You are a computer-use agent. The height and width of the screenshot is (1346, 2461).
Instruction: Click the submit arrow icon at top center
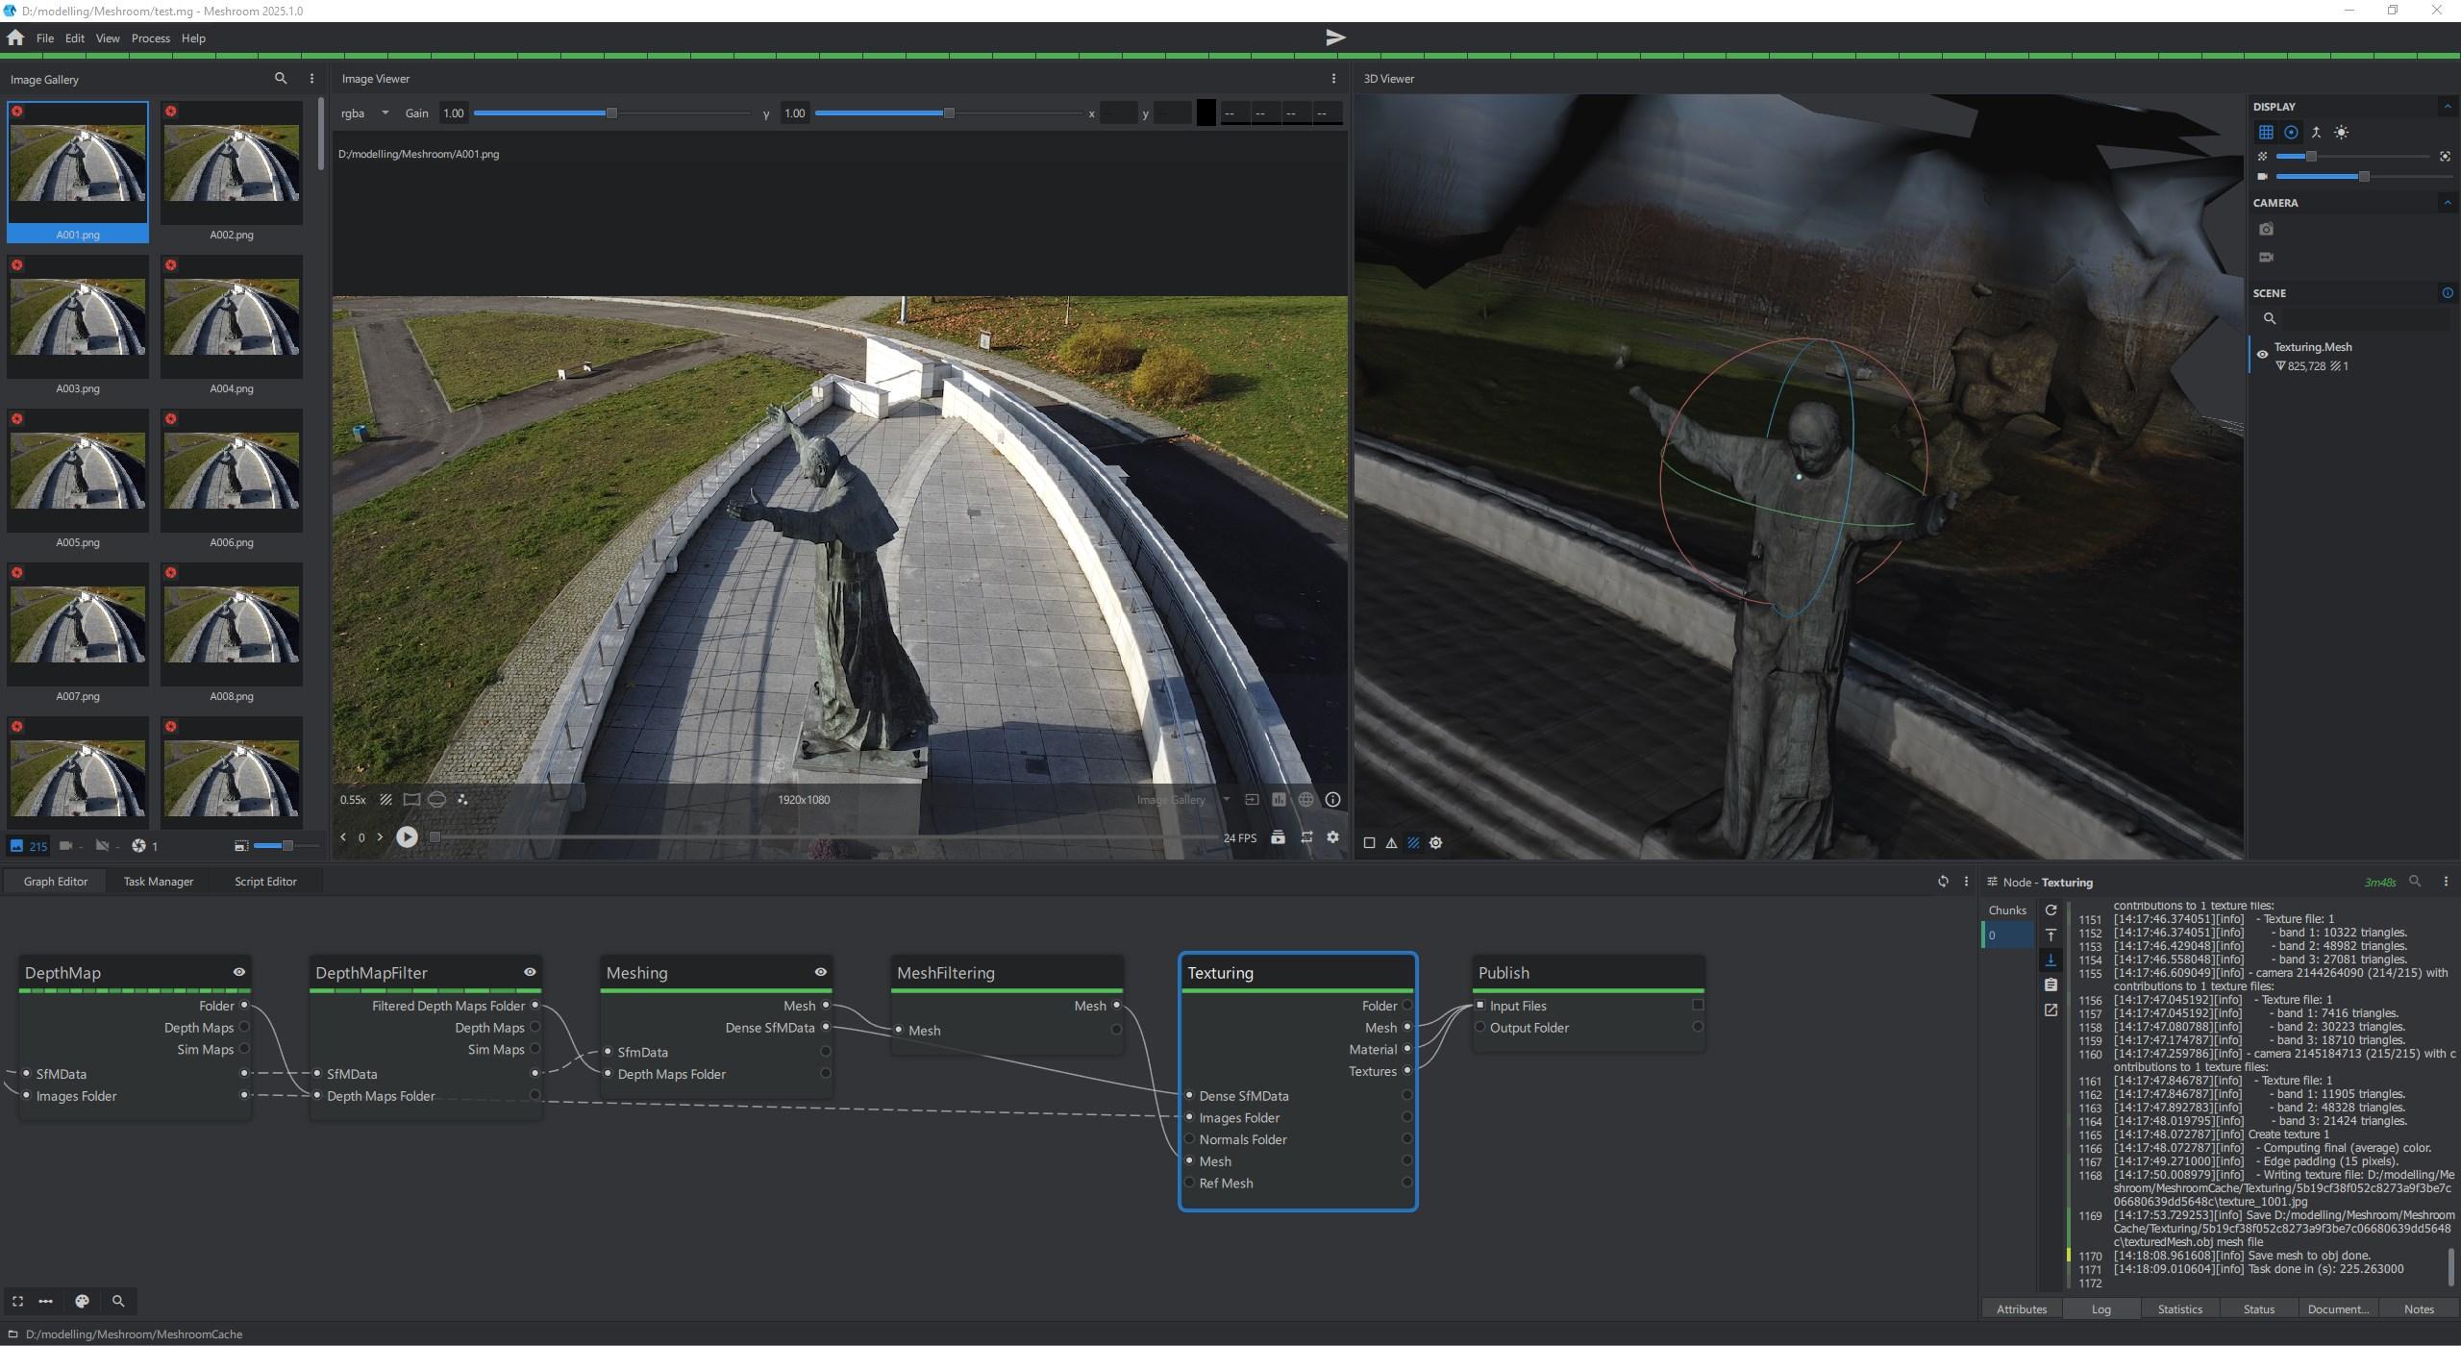point(1335,37)
